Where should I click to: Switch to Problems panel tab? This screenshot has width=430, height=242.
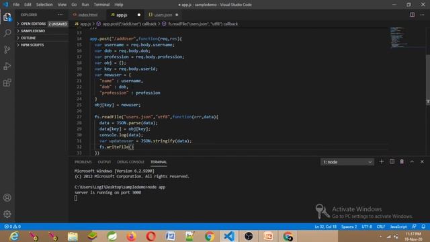[83, 162]
